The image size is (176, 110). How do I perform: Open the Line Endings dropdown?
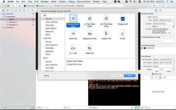click(x=164, y=62)
